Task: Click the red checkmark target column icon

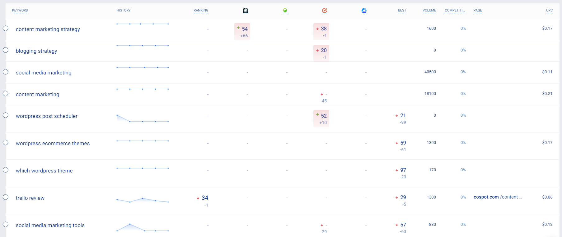Action: point(325,11)
